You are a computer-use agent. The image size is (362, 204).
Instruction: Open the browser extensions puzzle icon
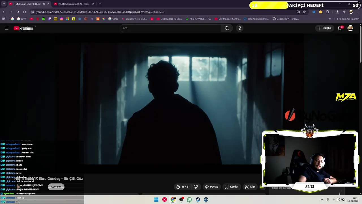[327, 12]
